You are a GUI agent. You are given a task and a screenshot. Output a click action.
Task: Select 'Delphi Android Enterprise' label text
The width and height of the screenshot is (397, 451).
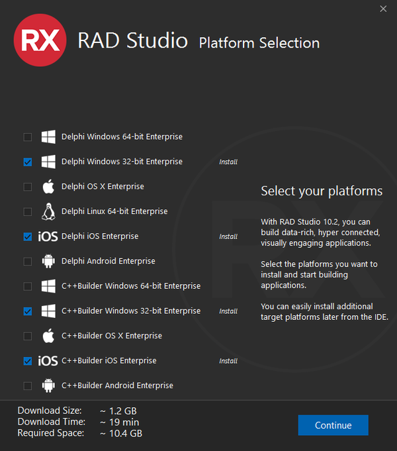pos(109,261)
